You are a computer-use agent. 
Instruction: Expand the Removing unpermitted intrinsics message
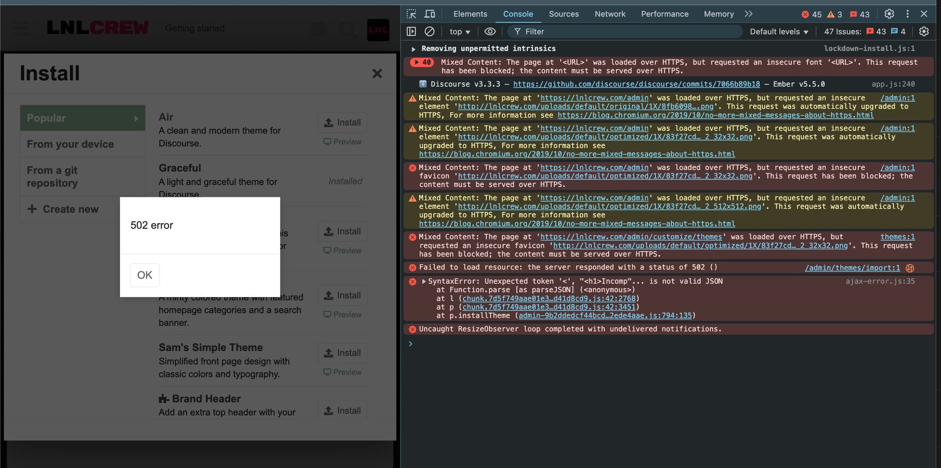point(414,49)
